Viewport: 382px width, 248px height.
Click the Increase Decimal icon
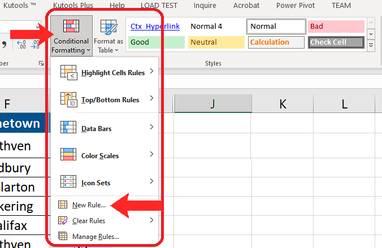21,44
